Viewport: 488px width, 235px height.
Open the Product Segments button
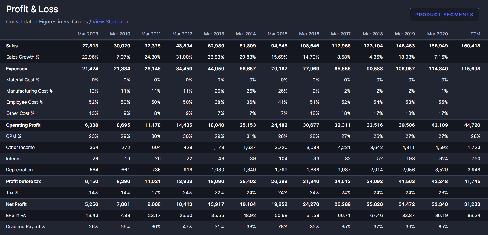tap(444, 15)
